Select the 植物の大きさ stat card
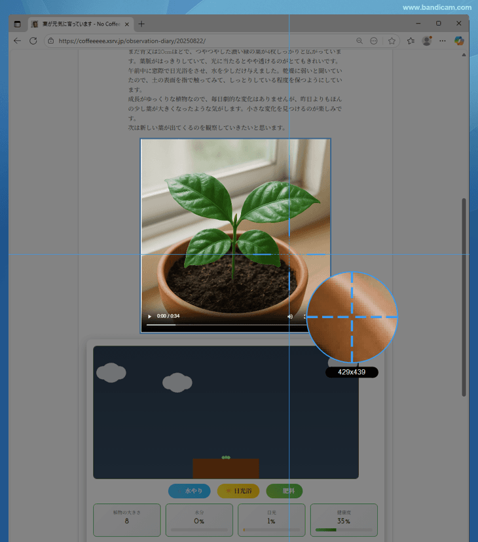 [x=127, y=520]
